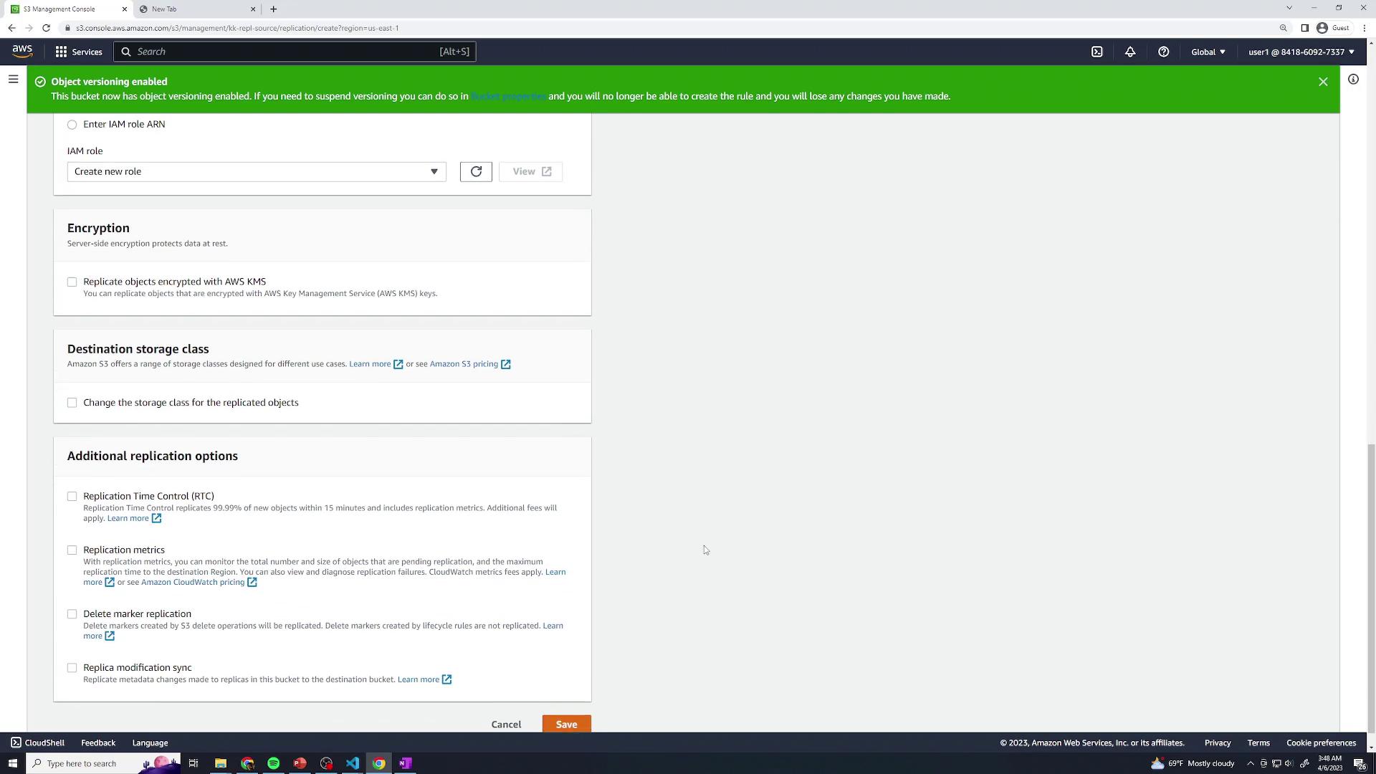Open the AWS help icon
This screenshot has height=774, width=1376.
point(1163,52)
